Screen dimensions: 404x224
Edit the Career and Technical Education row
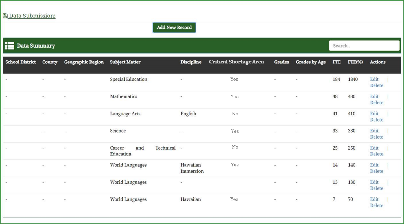374,148
